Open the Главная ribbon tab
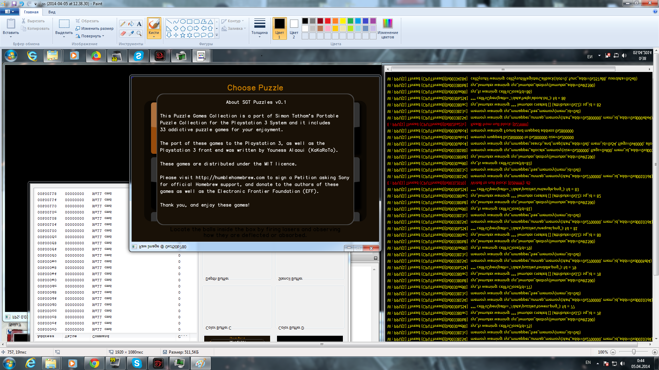Screen dimensions: 659x370 click(31, 12)
